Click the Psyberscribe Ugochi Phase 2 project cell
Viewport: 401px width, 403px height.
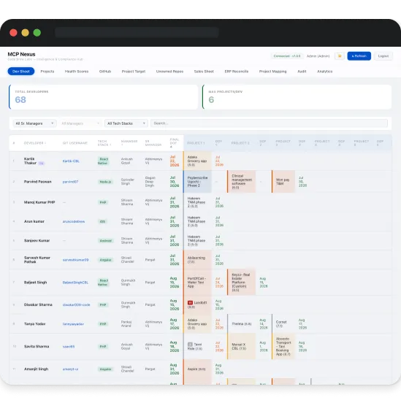click(197, 182)
